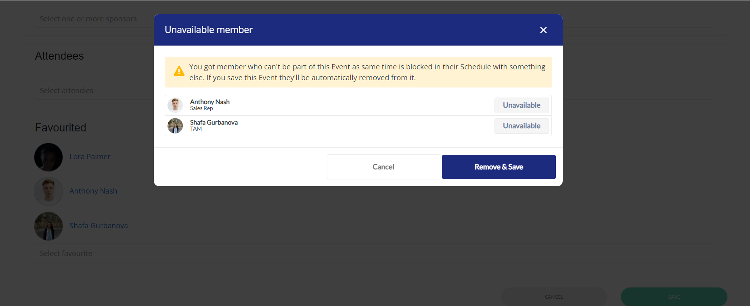This screenshot has height=306, width=750.
Task: Click the green SAVE button at bottom
Action: (x=674, y=297)
